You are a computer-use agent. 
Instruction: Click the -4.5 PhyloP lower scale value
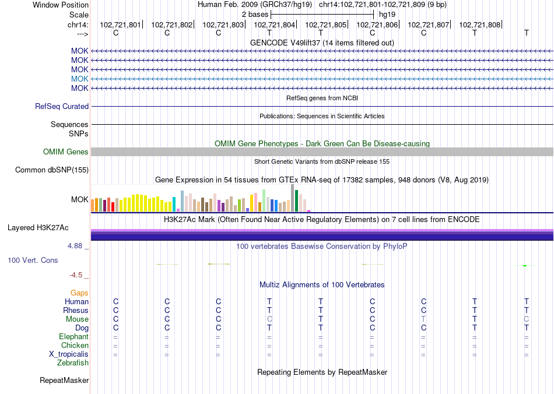click(76, 275)
